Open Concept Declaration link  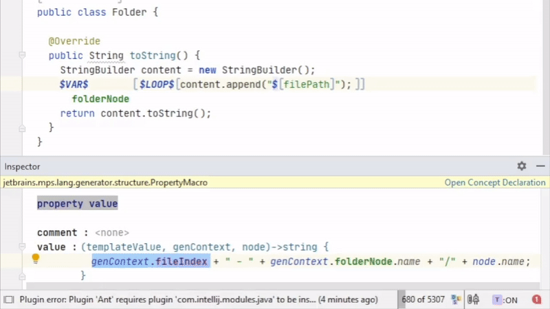494,183
